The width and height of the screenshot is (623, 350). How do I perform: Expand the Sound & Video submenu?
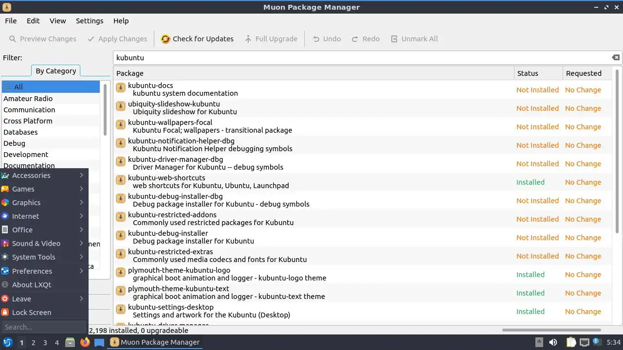tap(44, 244)
